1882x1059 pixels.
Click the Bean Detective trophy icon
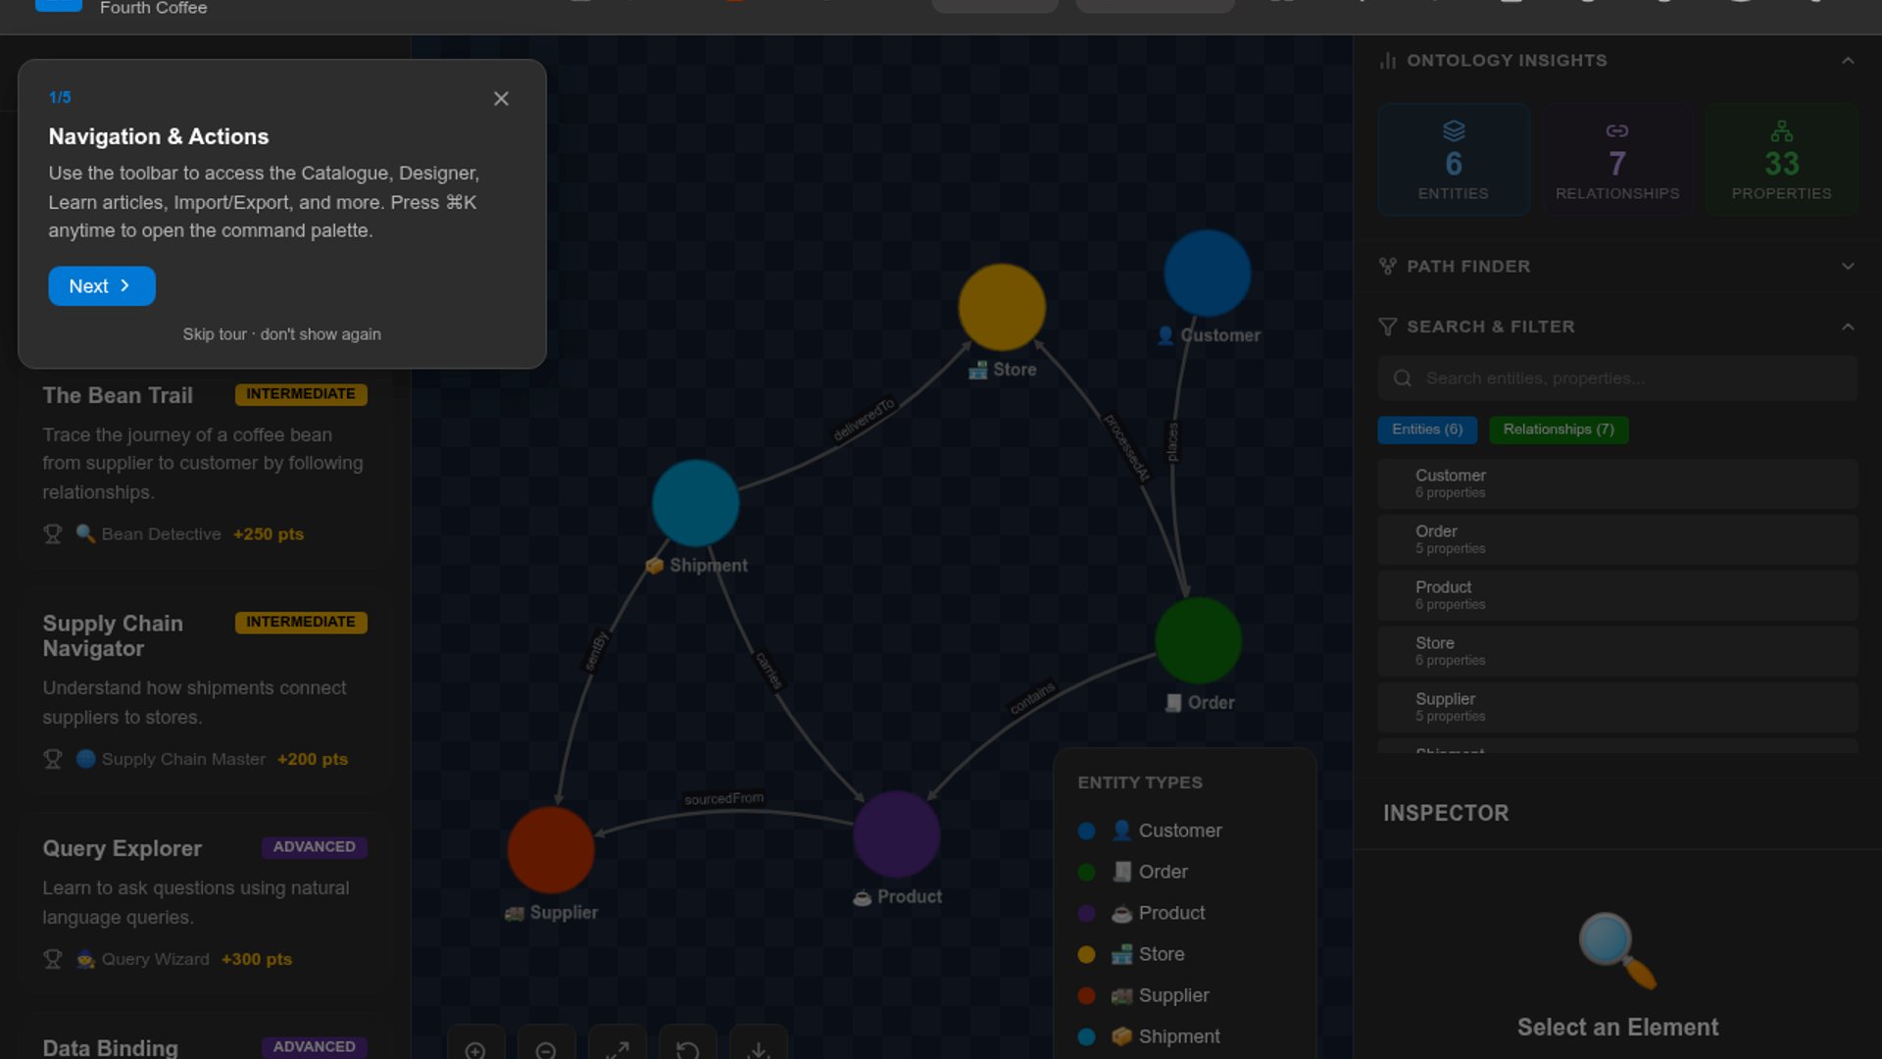pos(53,534)
